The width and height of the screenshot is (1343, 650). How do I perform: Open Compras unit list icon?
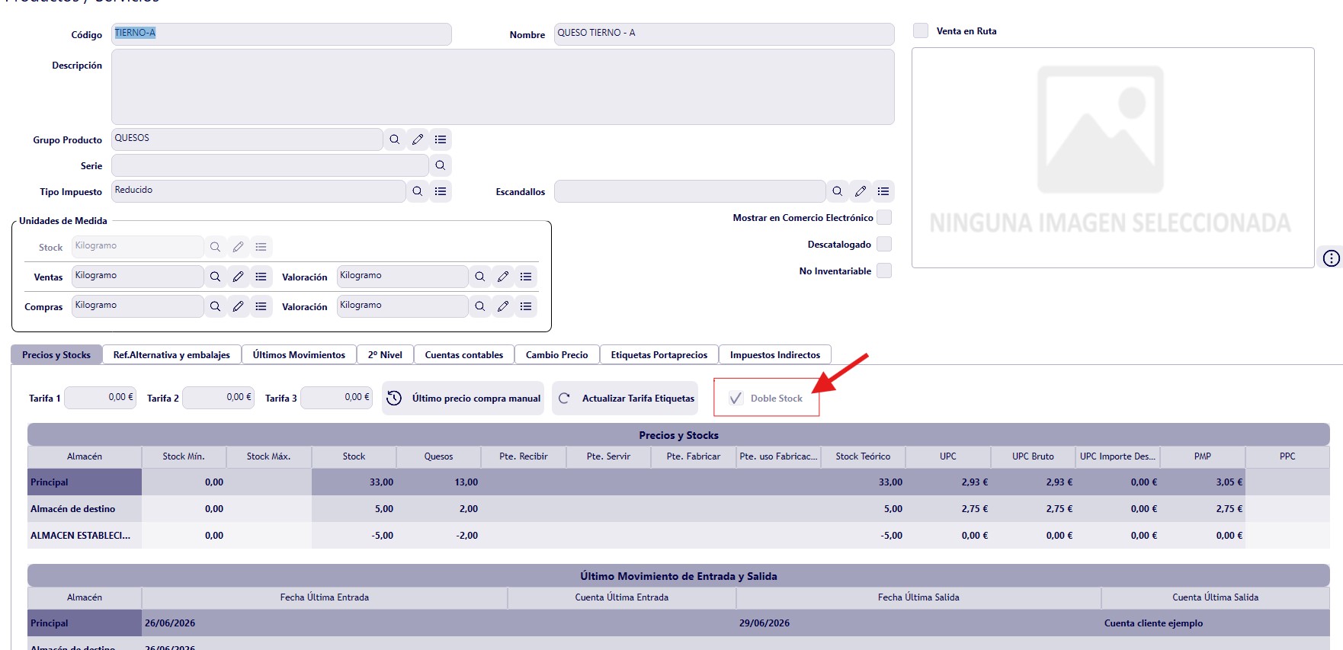261,306
